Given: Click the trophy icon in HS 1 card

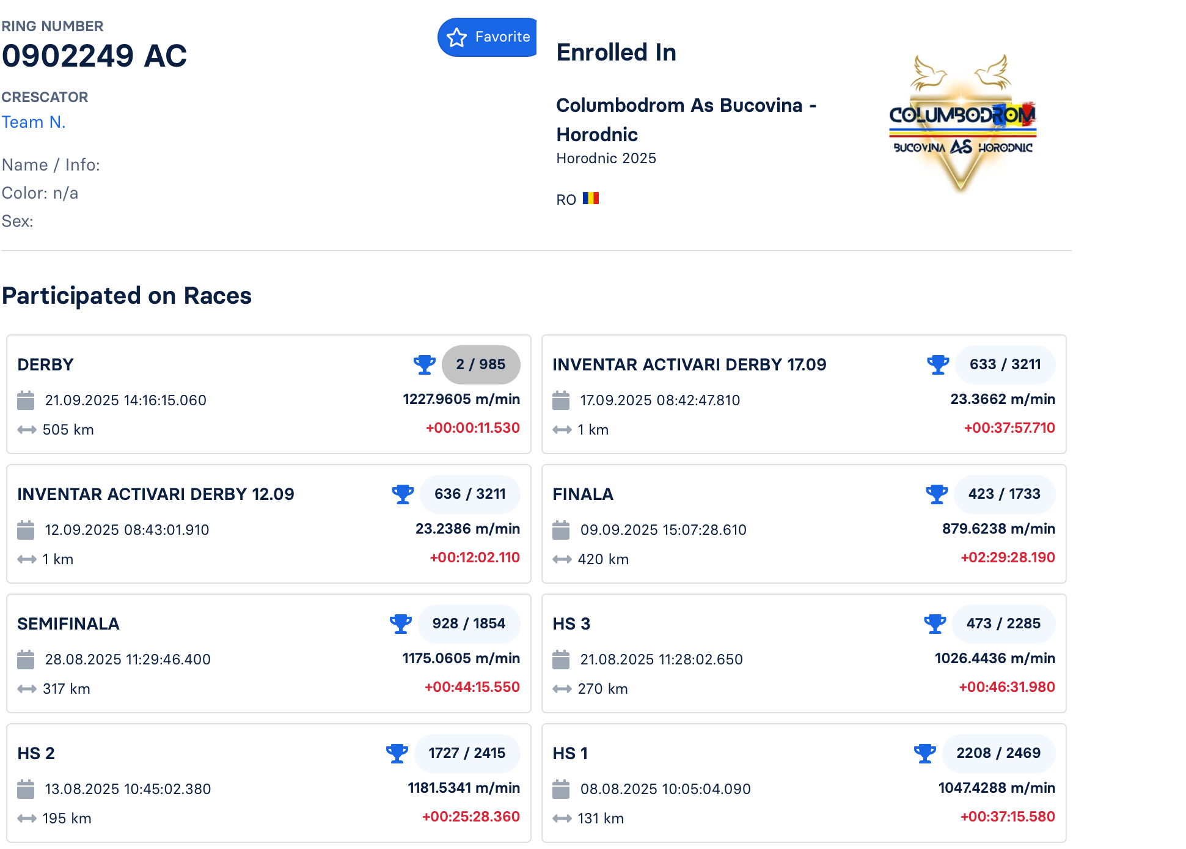Looking at the screenshot, I should pos(924,753).
